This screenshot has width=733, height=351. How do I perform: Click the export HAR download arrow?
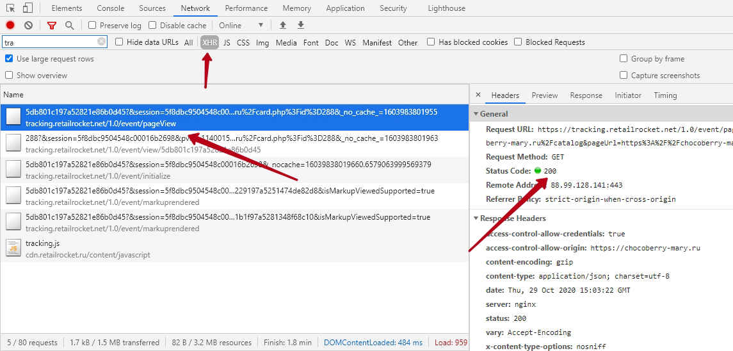301,26
